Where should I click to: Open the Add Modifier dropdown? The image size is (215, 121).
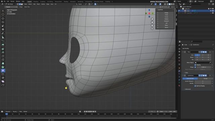pyautogui.click(x=198, y=48)
